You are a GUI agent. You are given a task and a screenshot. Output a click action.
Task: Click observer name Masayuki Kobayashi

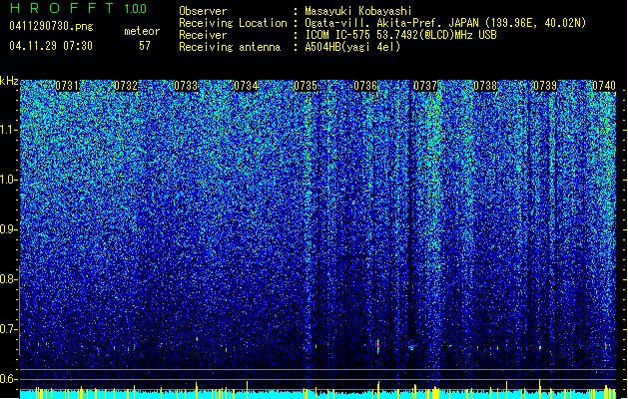click(358, 11)
